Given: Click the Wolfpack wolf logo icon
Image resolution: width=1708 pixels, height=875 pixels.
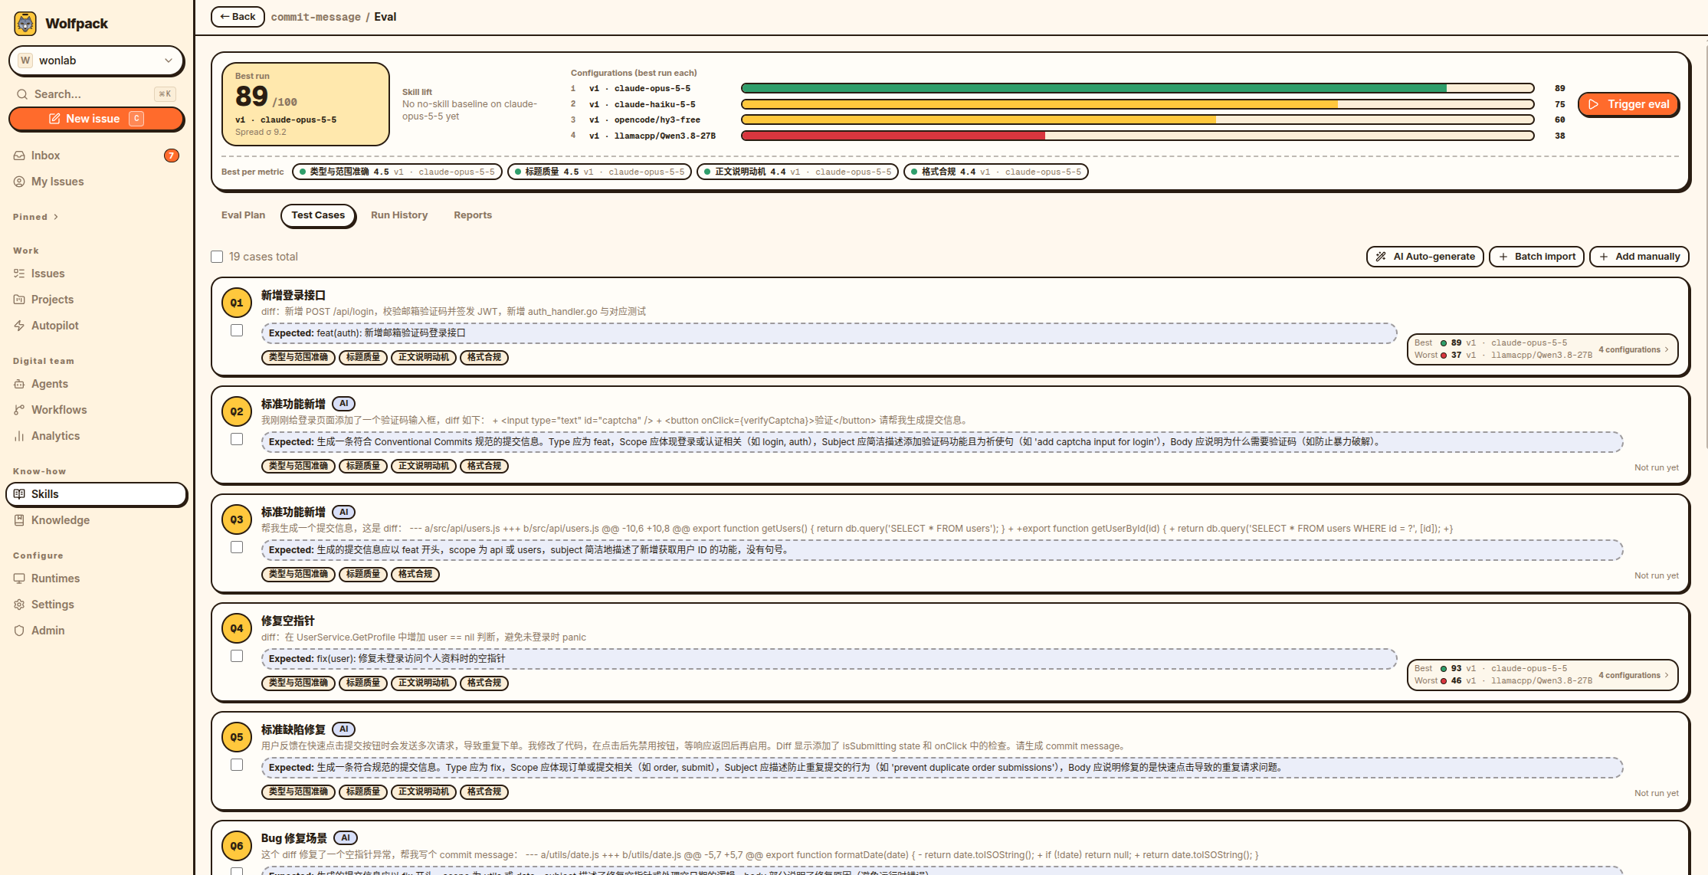Looking at the screenshot, I should pyautogui.click(x=25, y=24).
